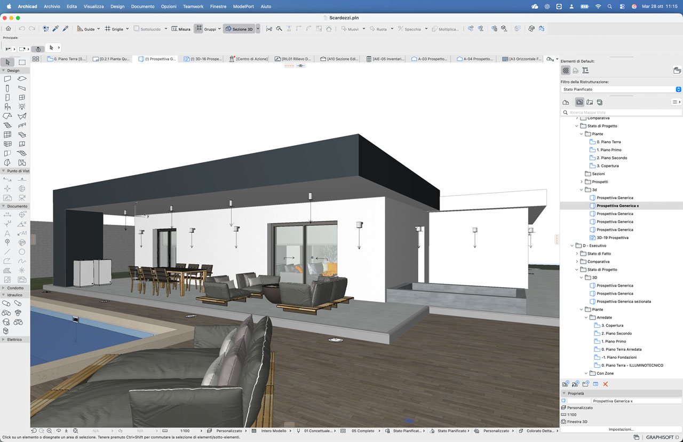Select the Arrow selection tool
683x442 pixels.
pos(7,62)
